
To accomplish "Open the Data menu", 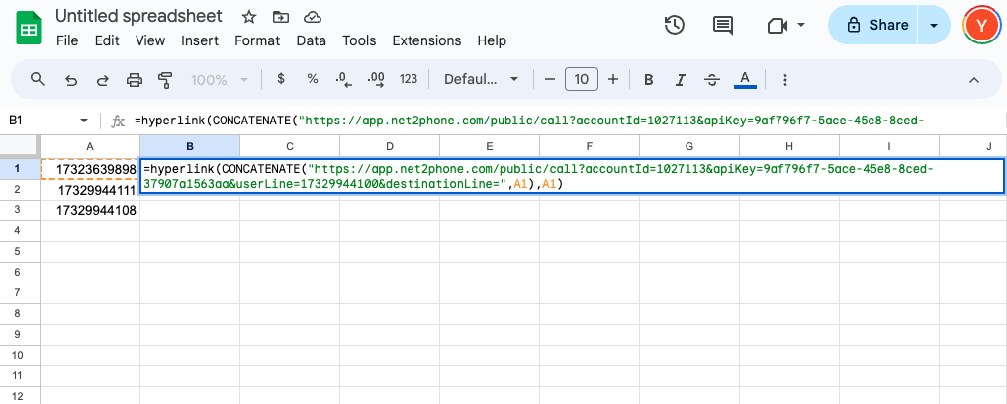I will (x=312, y=40).
